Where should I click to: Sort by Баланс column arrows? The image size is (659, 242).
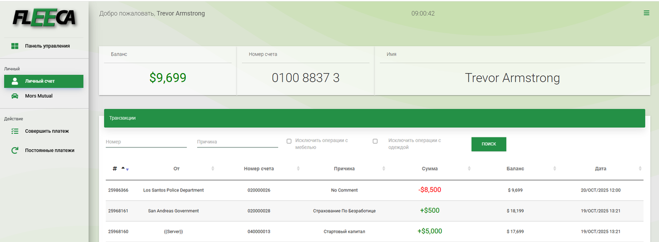point(555,169)
